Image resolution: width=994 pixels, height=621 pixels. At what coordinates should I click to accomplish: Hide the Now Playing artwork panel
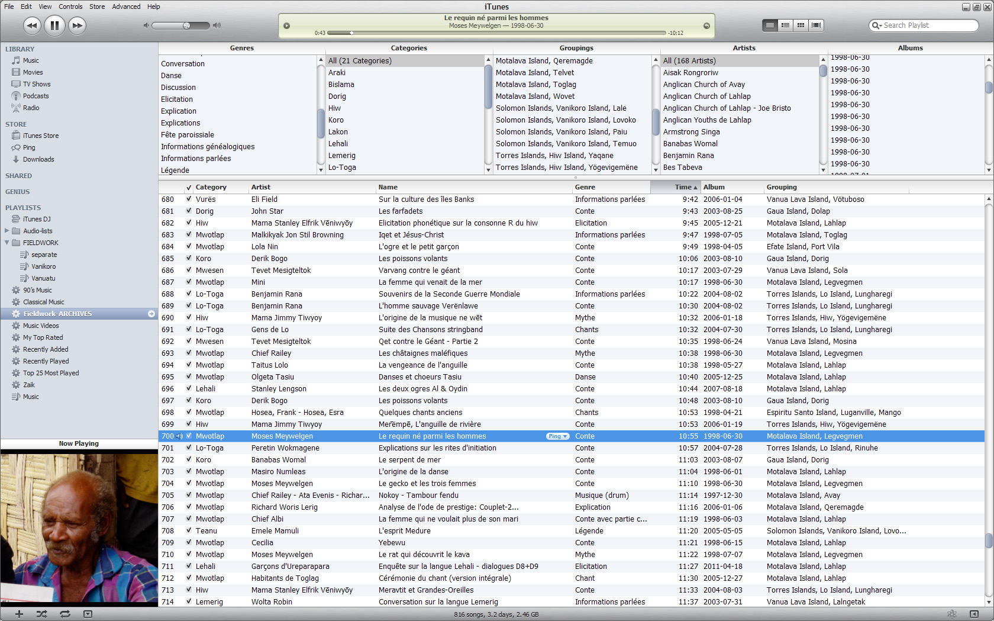point(88,614)
